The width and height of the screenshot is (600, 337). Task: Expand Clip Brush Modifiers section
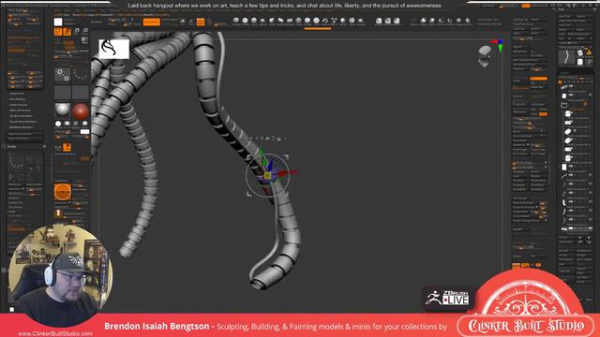(21, 116)
